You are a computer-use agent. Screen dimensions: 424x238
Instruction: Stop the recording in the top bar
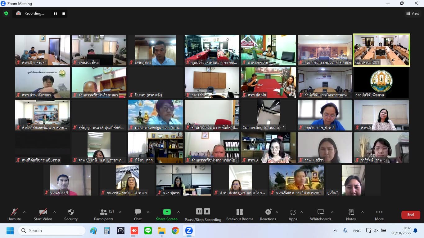[x=64, y=14]
